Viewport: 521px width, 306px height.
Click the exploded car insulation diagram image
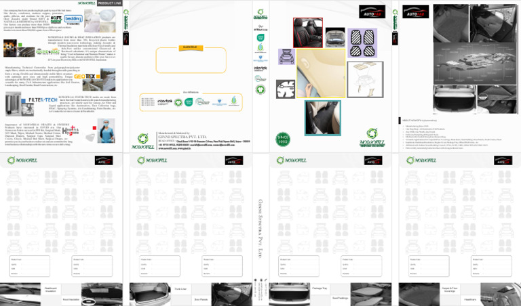(x=475, y=64)
